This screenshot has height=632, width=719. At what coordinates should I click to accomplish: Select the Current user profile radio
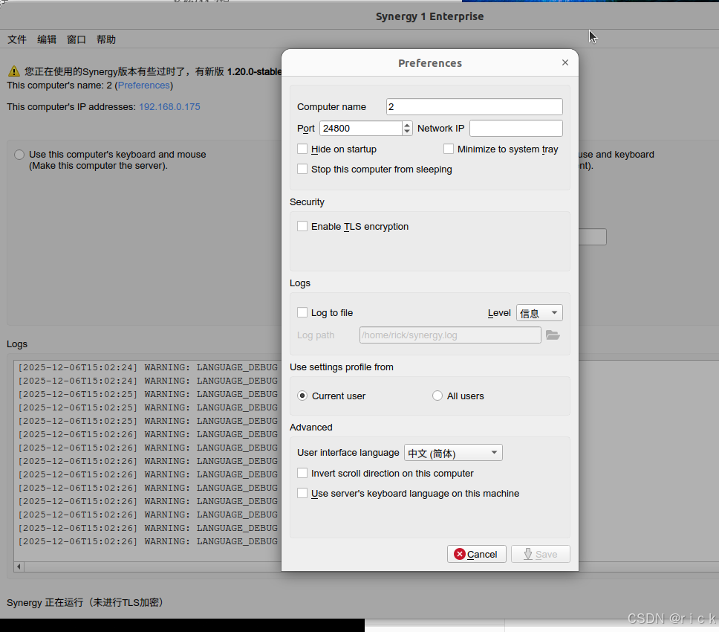(x=302, y=396)
